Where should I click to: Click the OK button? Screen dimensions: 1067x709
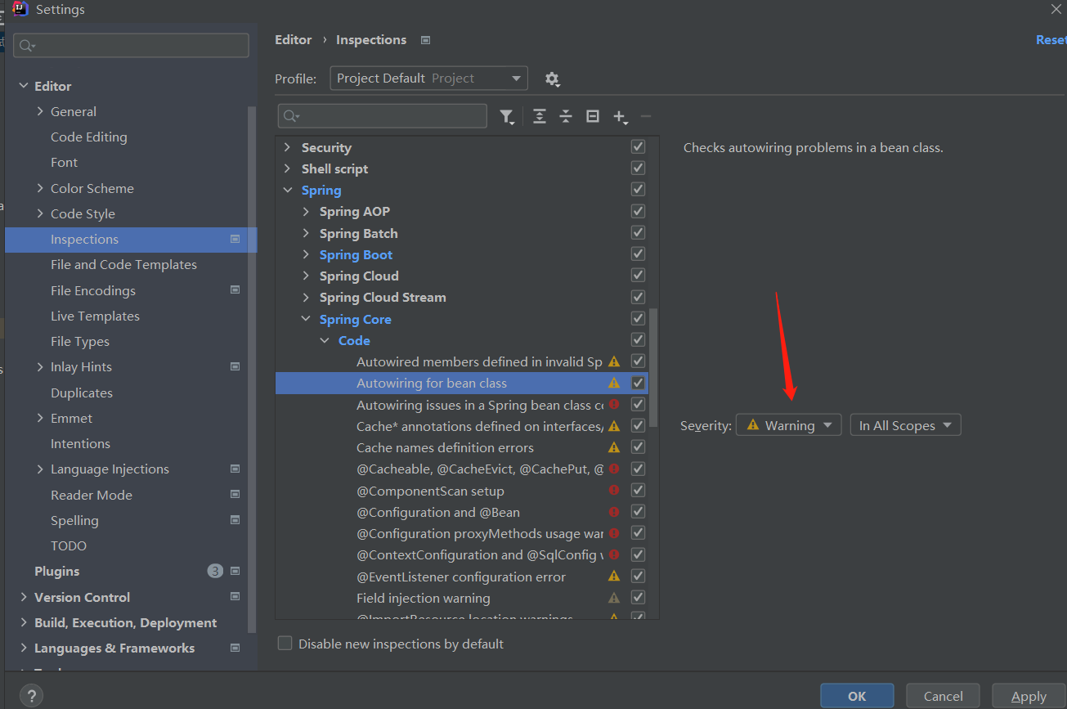tap(857, 696)
